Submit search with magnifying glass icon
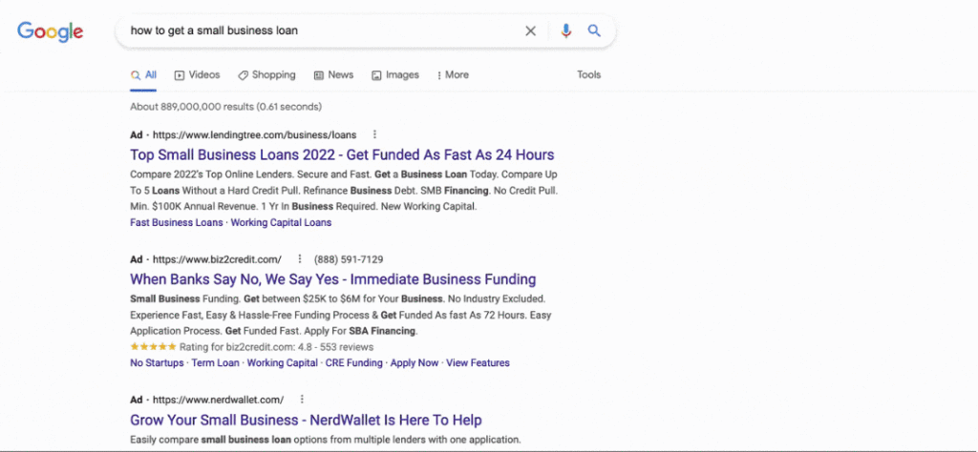Viewport: 978px width, 452px height. (594, 31)
